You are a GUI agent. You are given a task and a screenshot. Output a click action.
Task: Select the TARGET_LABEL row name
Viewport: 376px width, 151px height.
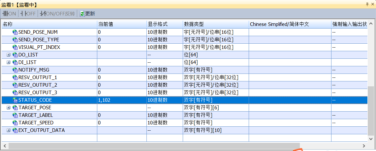coord(36,115)
